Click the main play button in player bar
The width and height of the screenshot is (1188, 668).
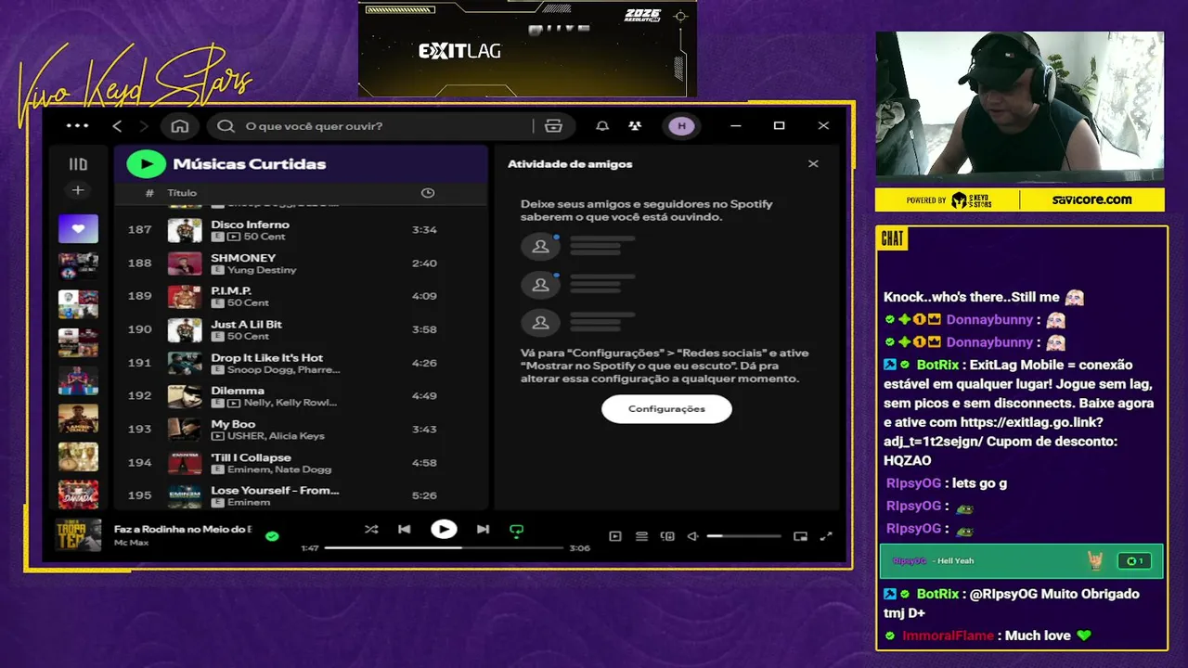pyautogui.click(x=444, y=530)
